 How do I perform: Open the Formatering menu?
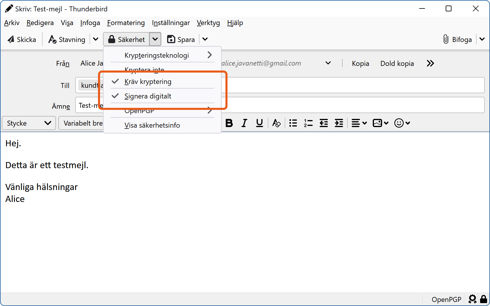click(126, 23)
